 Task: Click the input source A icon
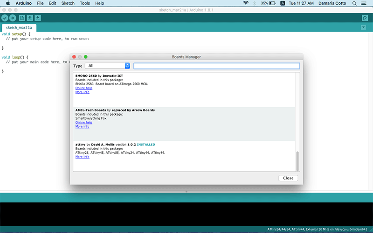click(283, 3)
